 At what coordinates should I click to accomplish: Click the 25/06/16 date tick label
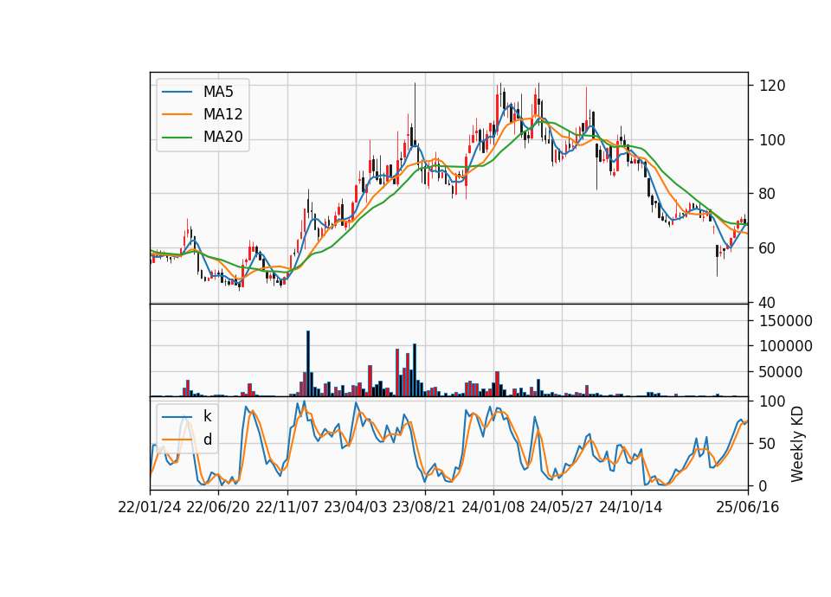pyautogui.click(x=748, y=508)
